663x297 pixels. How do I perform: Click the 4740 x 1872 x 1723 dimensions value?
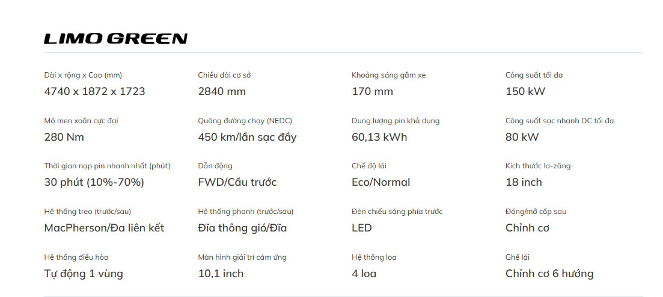[94, 91]
